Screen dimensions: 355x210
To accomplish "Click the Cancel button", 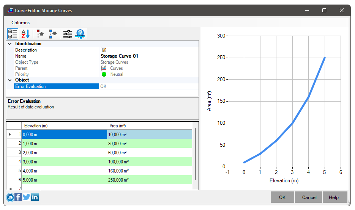I will click(x=309, y=197).
